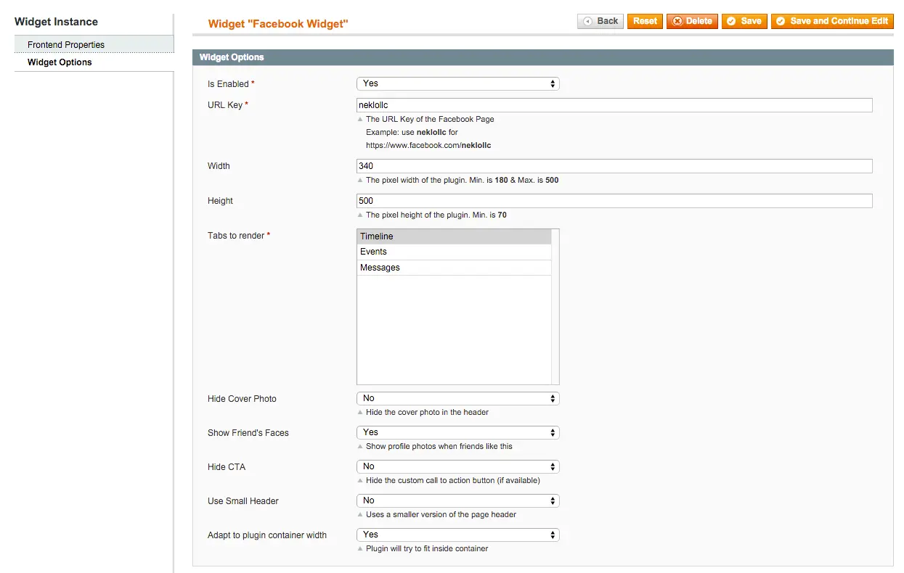Click the pixel height hint text
Viewport: 904px width, 573px height.
(x=436, y=215)
